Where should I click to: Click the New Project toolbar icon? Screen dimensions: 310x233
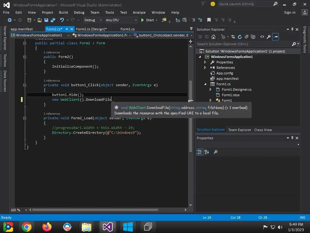click(x=29, y=20)
